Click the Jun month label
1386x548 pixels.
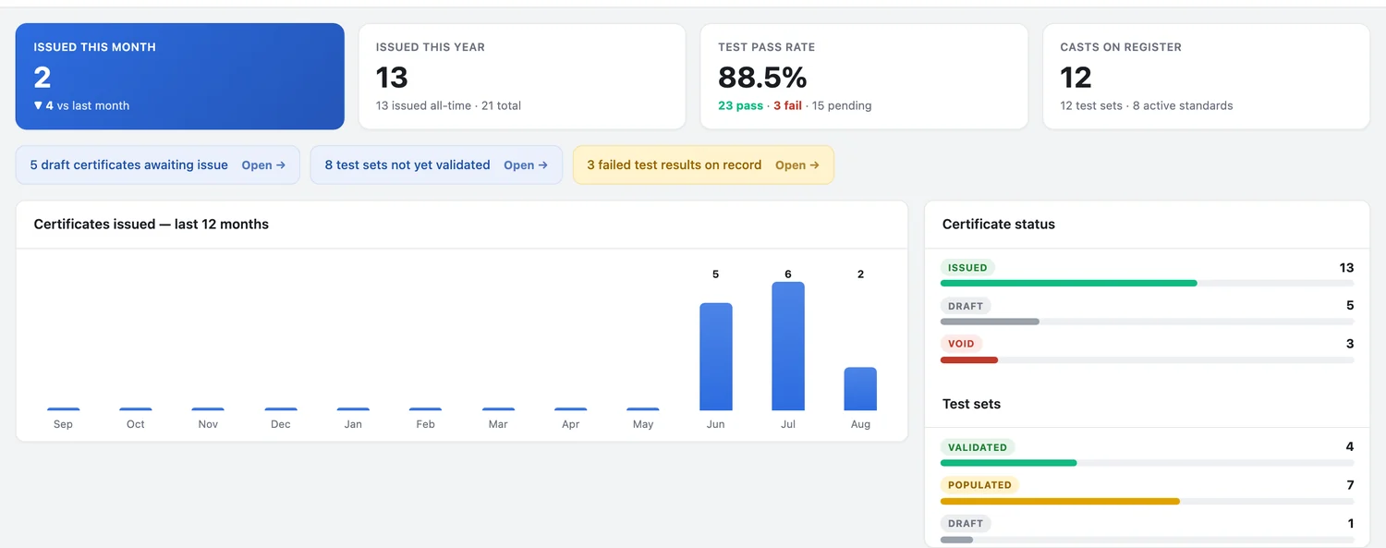pos(716,424)
